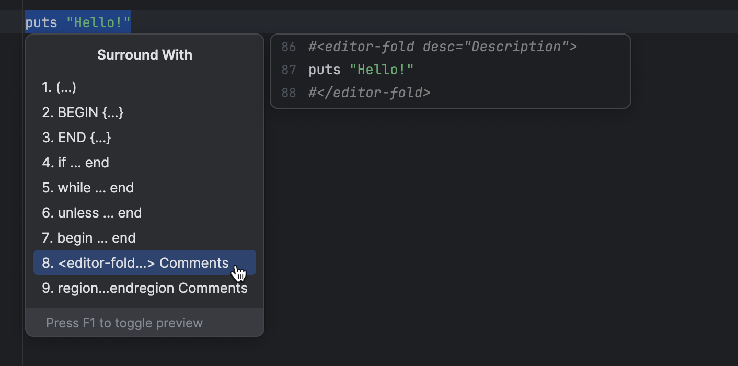Click line number 88 in preview

[x=288, y=92]
